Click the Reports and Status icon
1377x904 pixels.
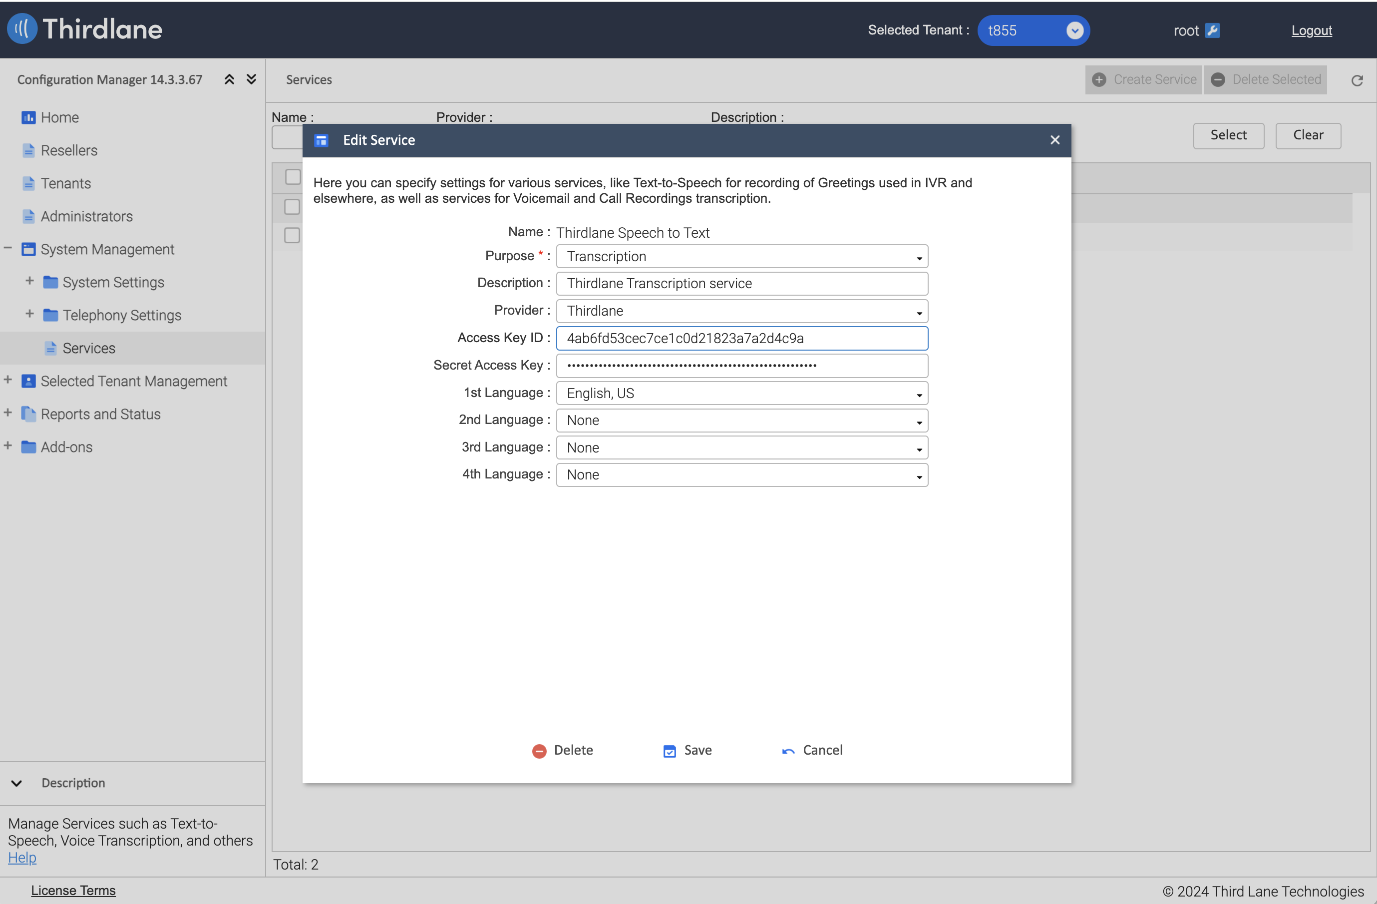pos(28,415)
